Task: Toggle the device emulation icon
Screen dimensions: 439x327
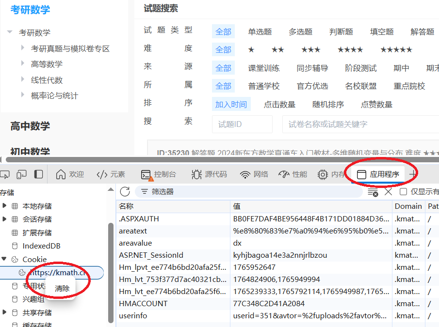Action: (21, 174)
